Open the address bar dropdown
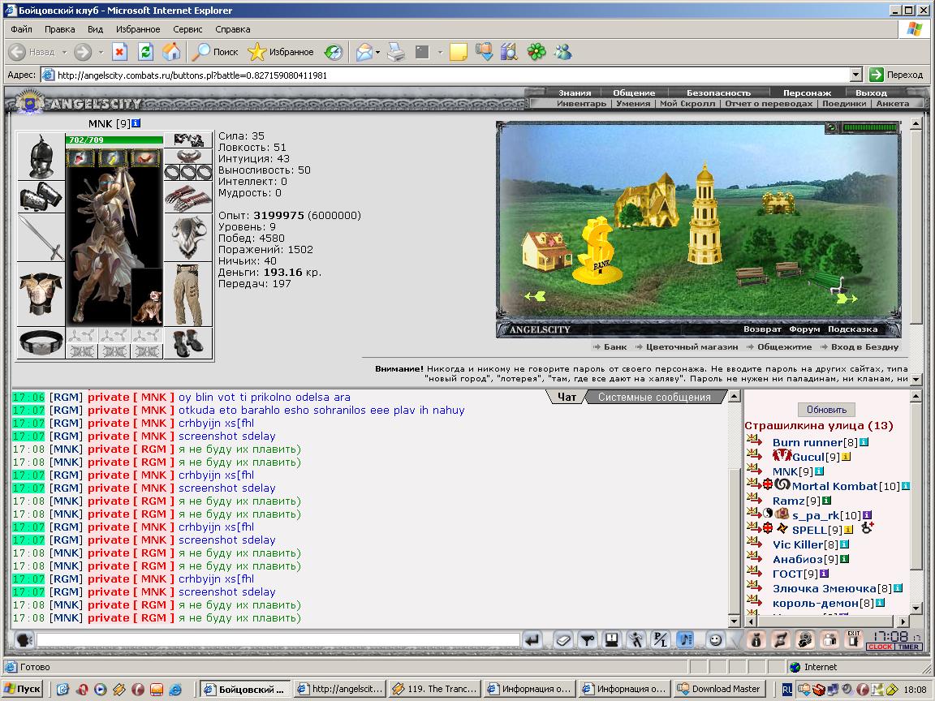Screen dimensions: 935x701 click(855, 75)
